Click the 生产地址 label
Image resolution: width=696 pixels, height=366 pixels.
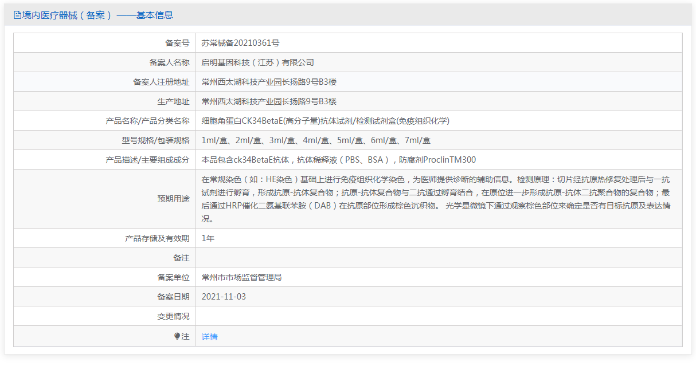pos(173,101)
